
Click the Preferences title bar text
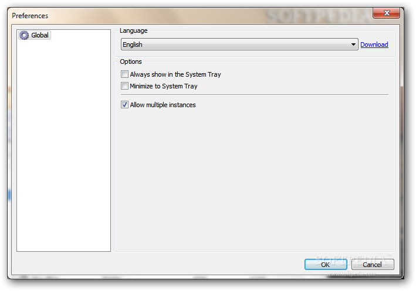coord(30,16)
